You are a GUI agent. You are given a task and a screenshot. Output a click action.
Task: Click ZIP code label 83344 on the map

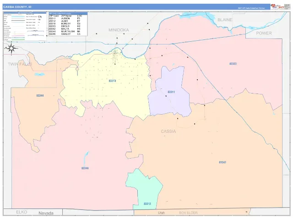pos(40,96)
